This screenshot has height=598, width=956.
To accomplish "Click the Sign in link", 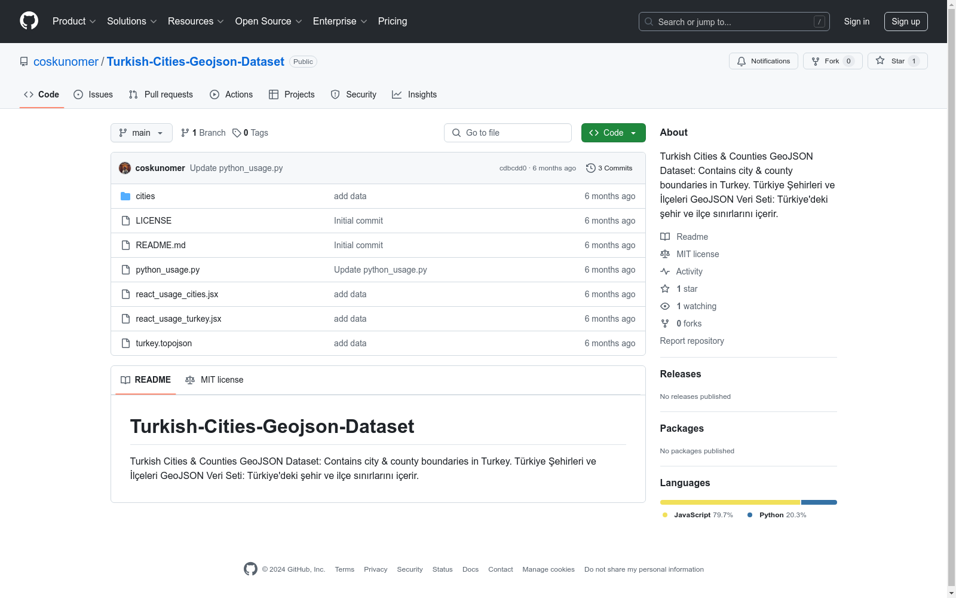I will pos(857,22).
